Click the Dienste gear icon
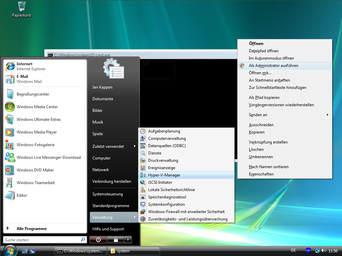The width and height of the screenshot is (342, 256). [143, 153]
